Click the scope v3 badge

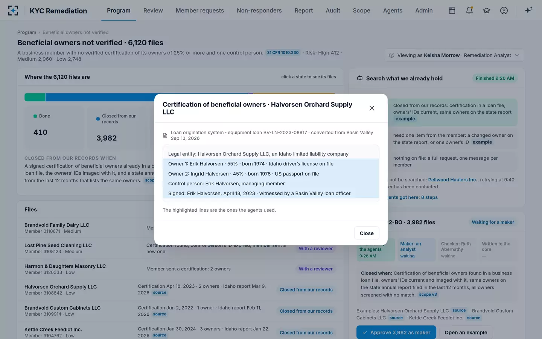pyautogui.click(x=428, y=295)
